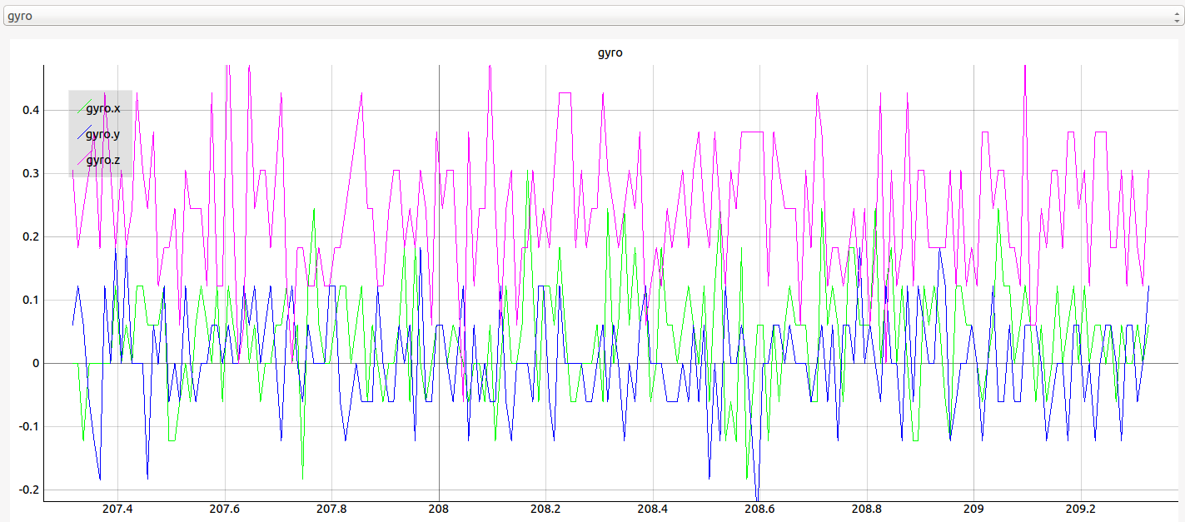The image size is (1185, 522).
Task: Click the 0 tick label on the y-axis
Action: click(33, 363)
